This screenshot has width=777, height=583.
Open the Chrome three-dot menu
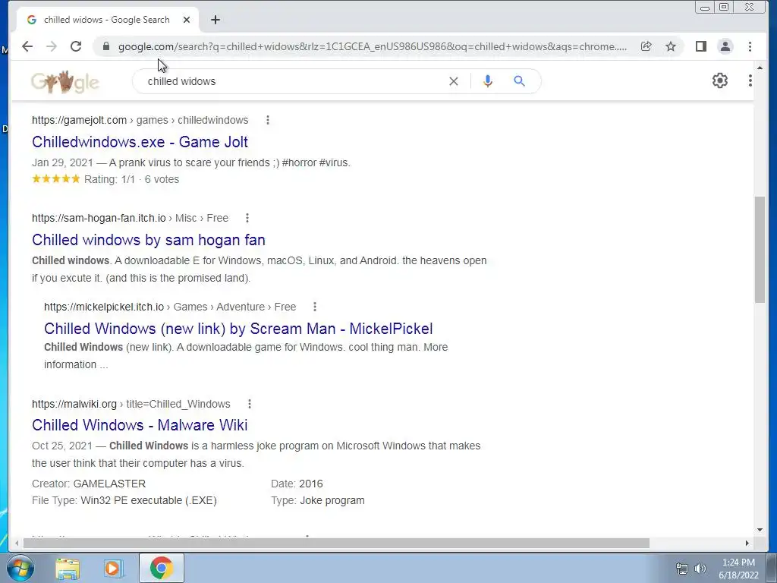(750, 46)
